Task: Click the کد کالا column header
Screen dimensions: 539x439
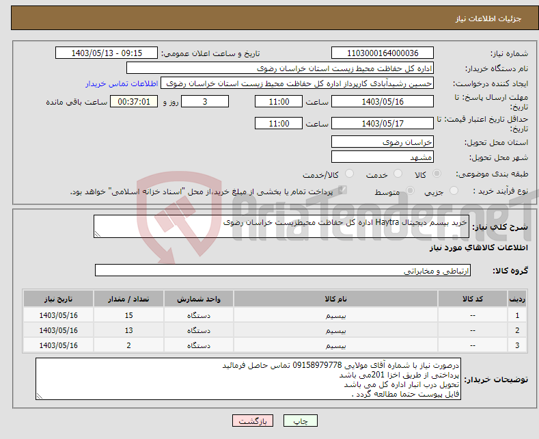Action: [473, 299]
